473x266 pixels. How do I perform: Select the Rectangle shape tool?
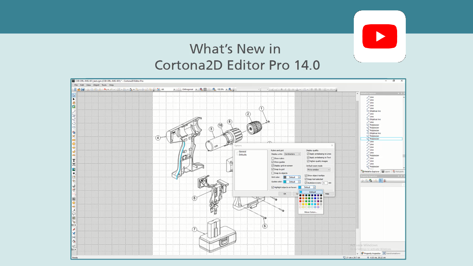74,140
